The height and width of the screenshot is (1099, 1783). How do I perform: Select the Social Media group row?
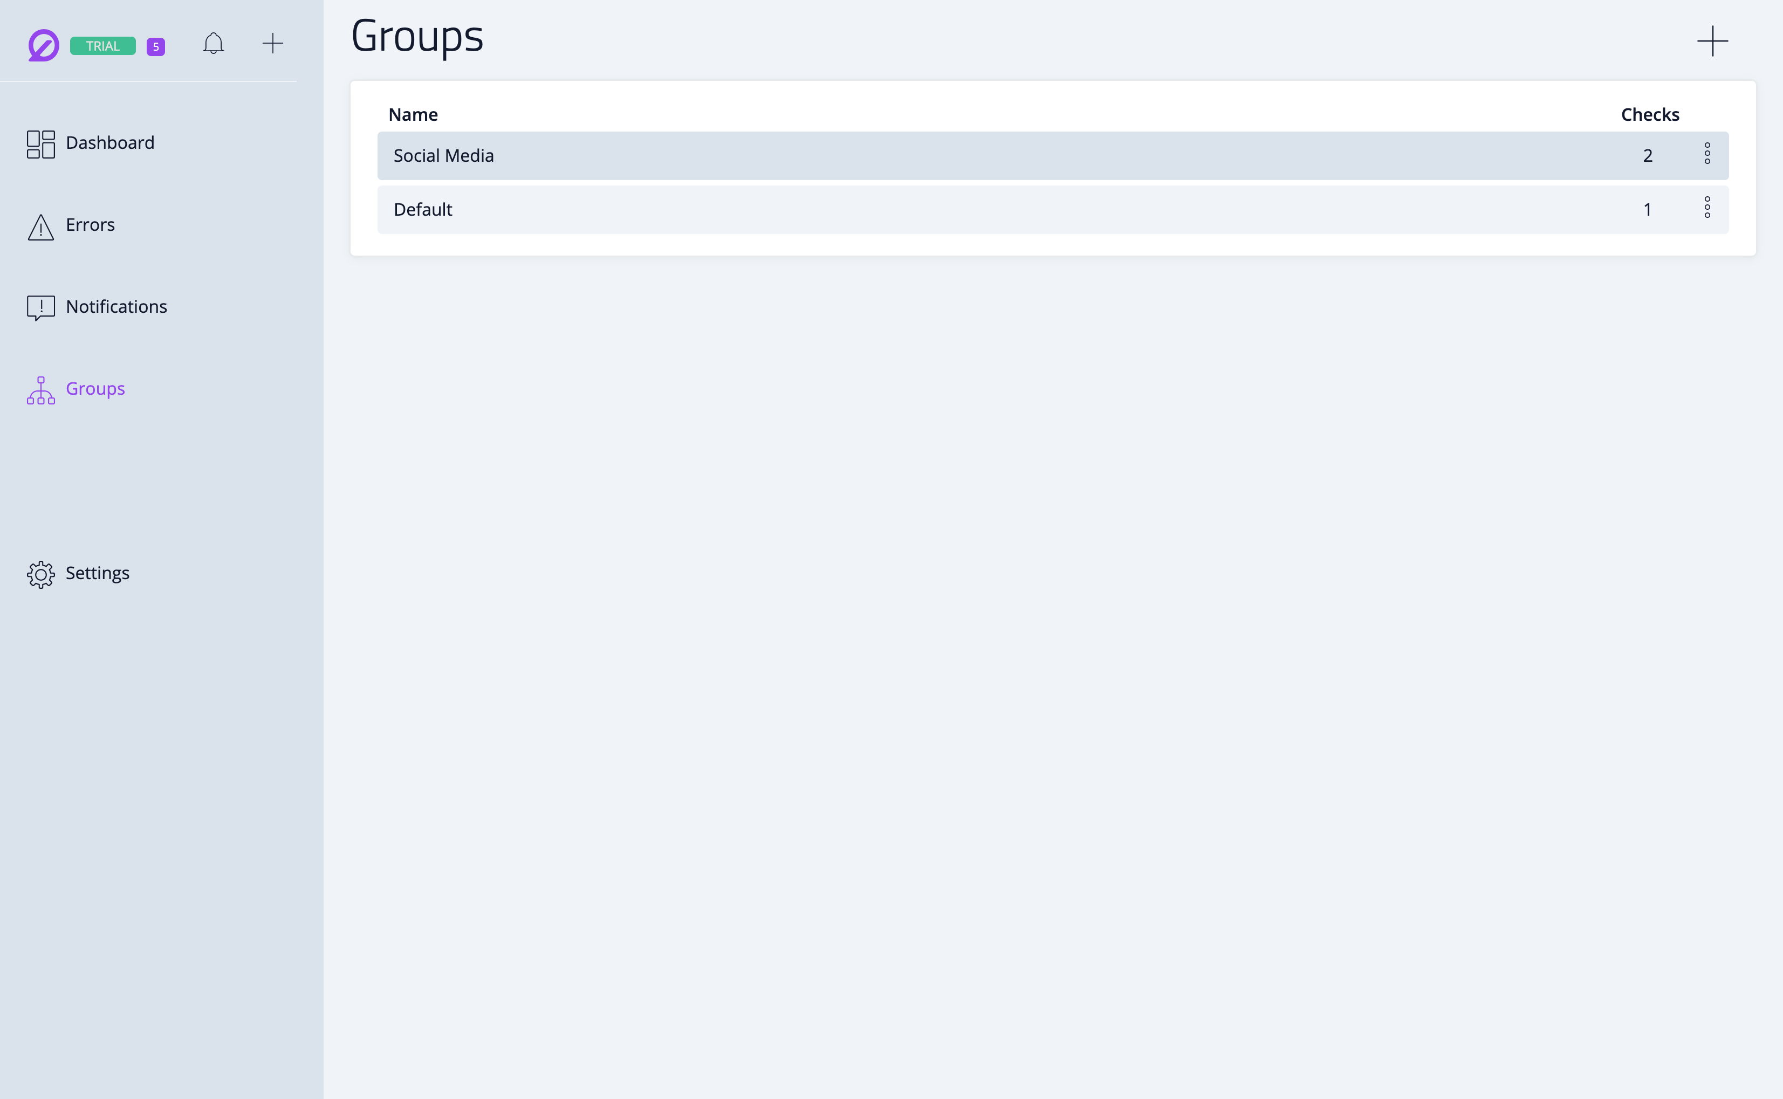443,155
